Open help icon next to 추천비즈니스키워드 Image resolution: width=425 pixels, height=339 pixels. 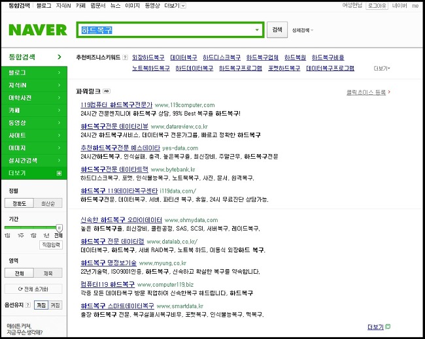[125, 57]
